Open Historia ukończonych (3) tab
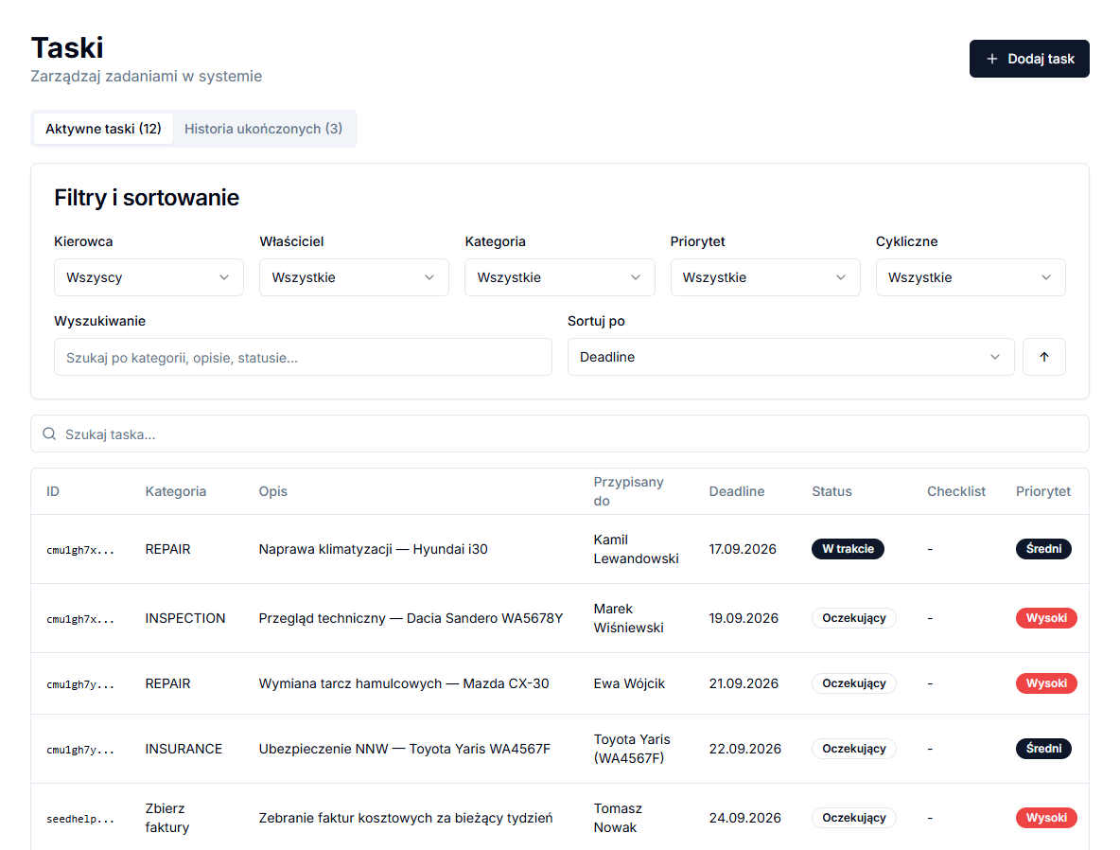Screen dimensions: 1120x850 click(x=264, y=129)
